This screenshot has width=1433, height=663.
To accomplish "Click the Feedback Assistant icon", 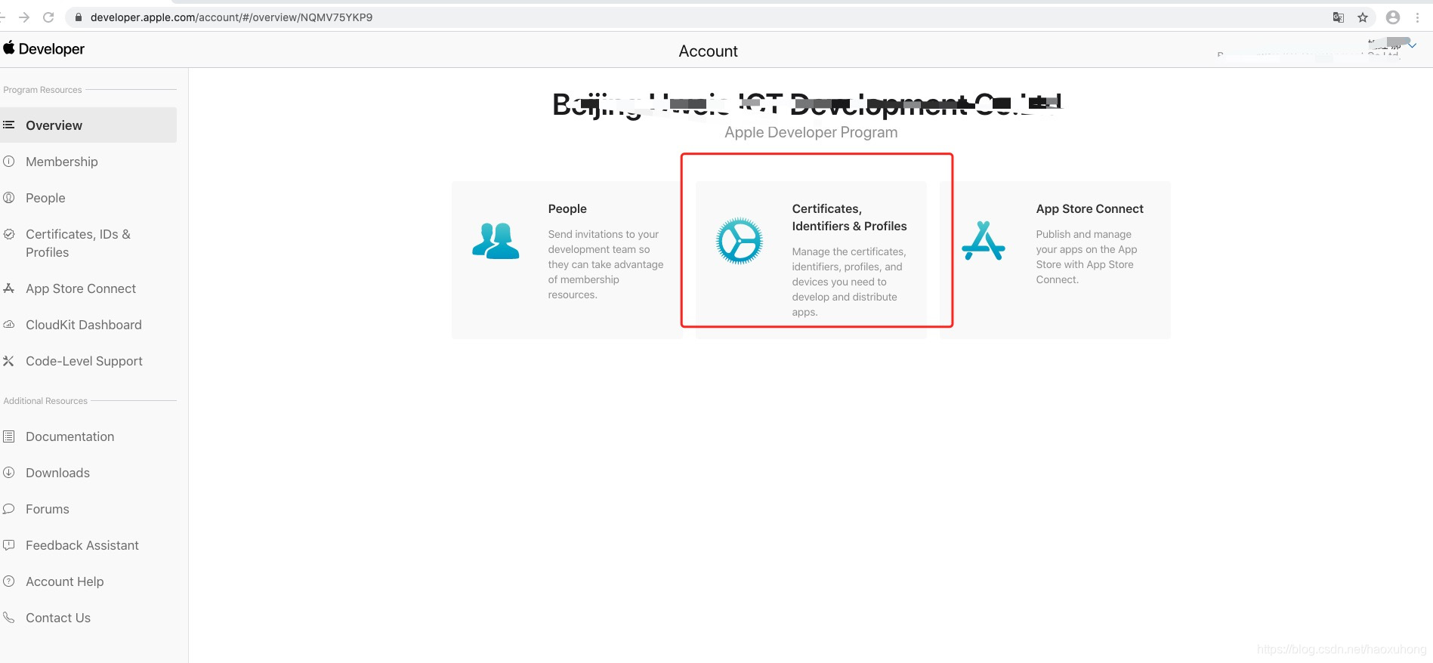I will (x=9, y=544).
